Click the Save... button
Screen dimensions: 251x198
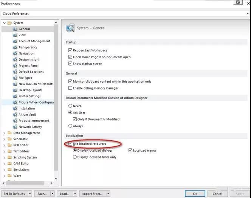pyautogui.click(x=42, y=194)
